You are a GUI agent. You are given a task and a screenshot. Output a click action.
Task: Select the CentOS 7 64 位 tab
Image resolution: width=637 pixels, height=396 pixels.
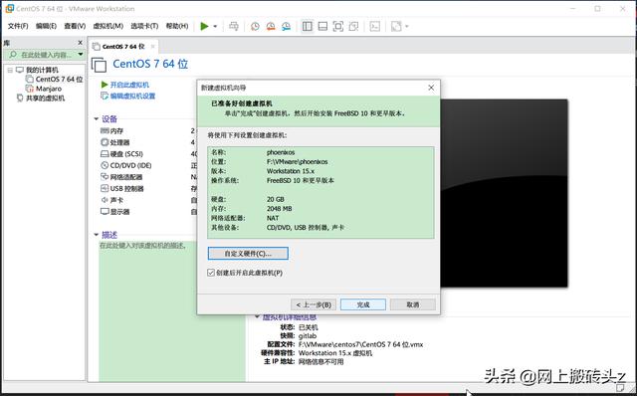coord(123,47)
